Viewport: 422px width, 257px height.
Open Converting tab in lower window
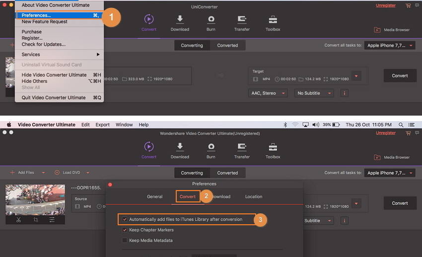coord(192,173)
